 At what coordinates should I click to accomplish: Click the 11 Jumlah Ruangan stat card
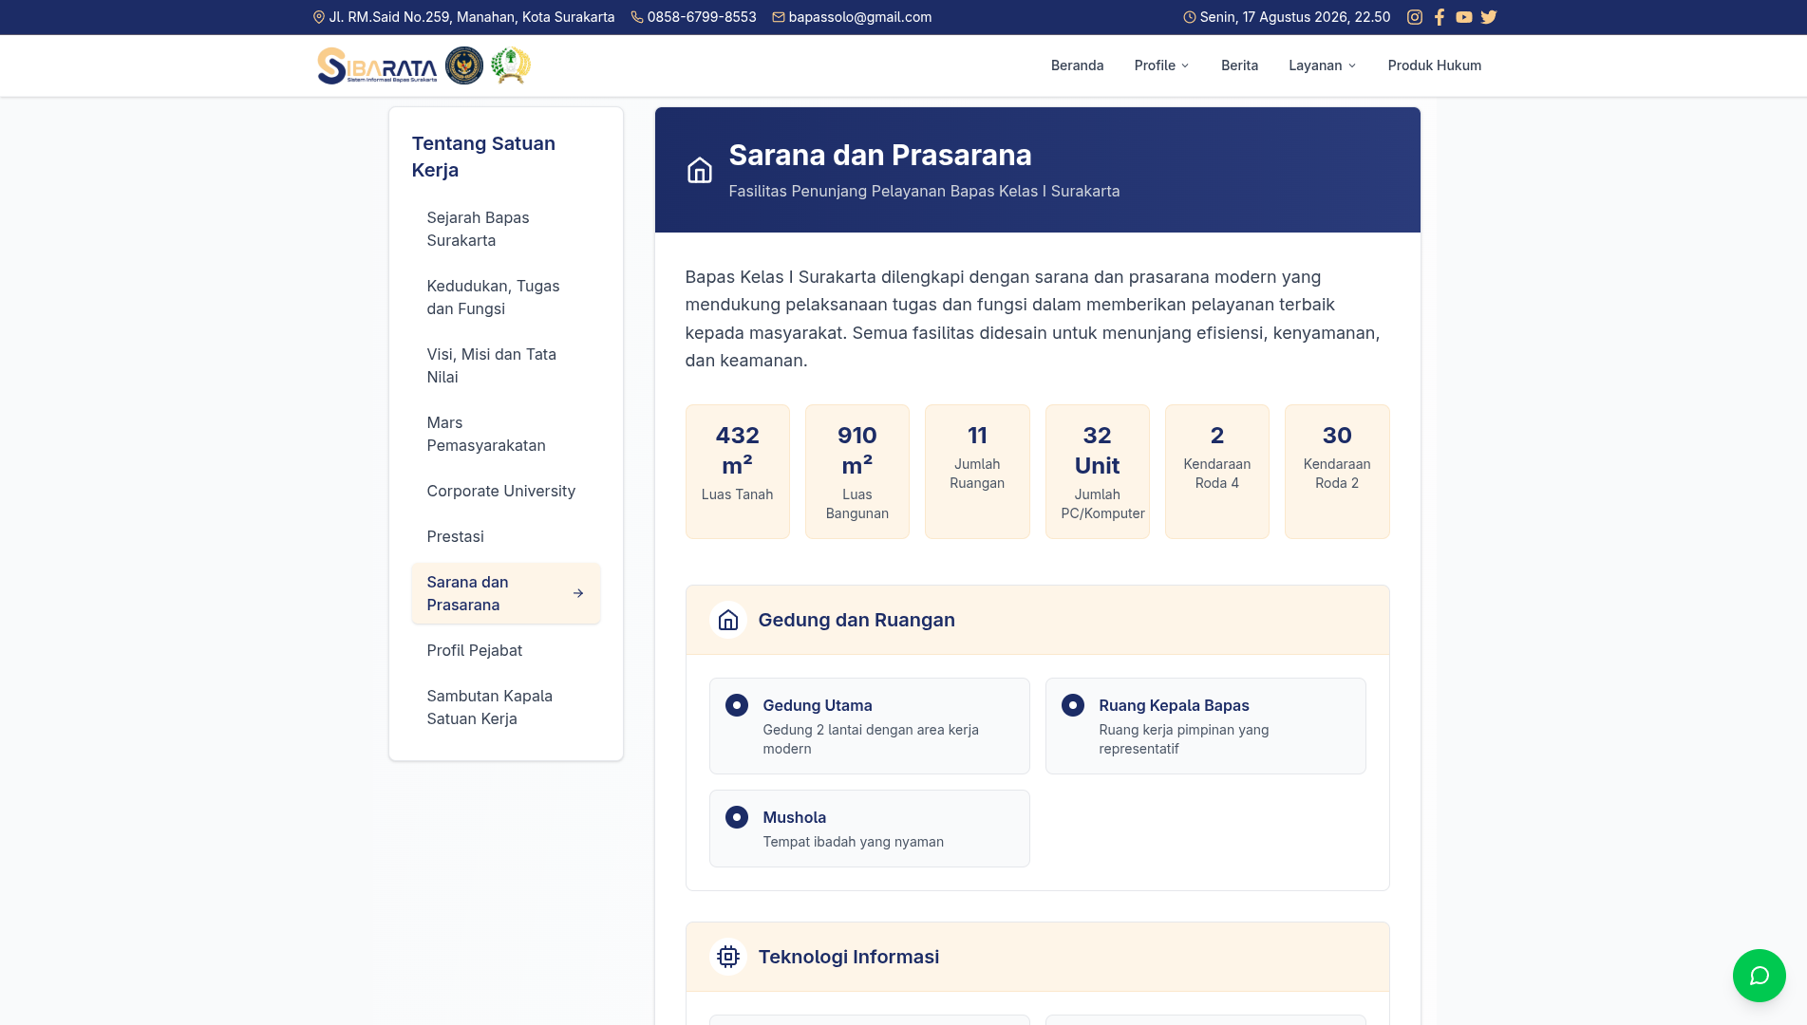(x=977, y=472)
